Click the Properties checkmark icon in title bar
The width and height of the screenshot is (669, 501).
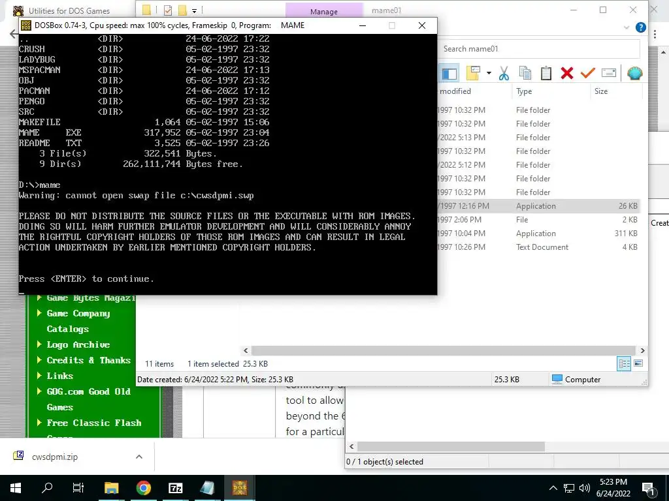click(168, 10)
